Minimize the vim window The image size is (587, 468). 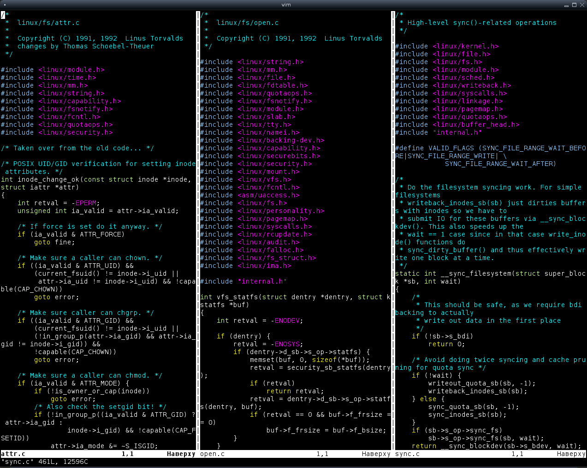point(567,5)
